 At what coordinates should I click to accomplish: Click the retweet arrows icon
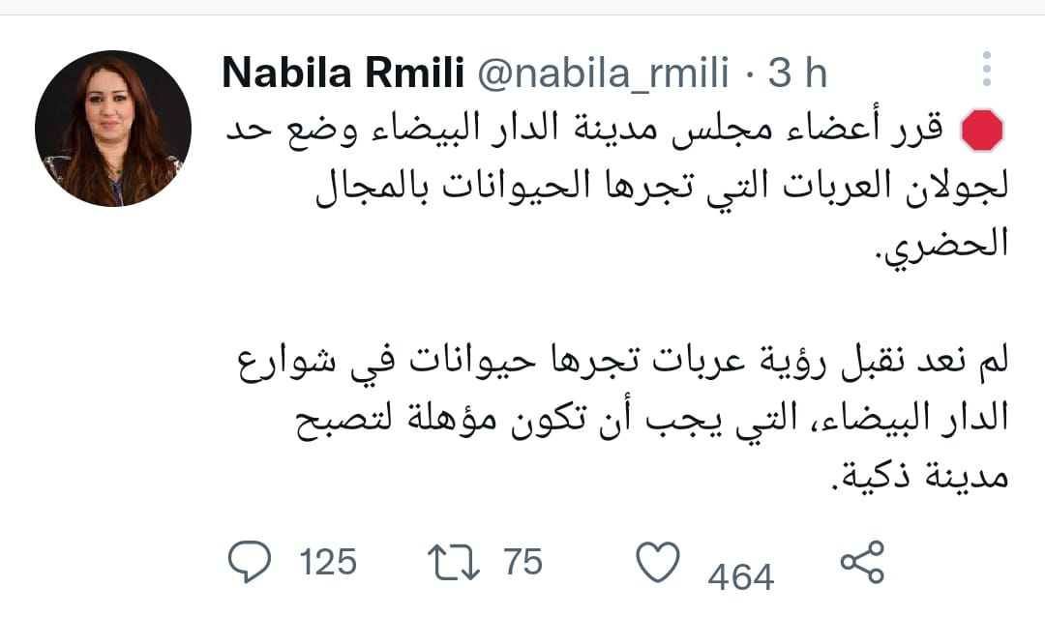pos(454,562)
